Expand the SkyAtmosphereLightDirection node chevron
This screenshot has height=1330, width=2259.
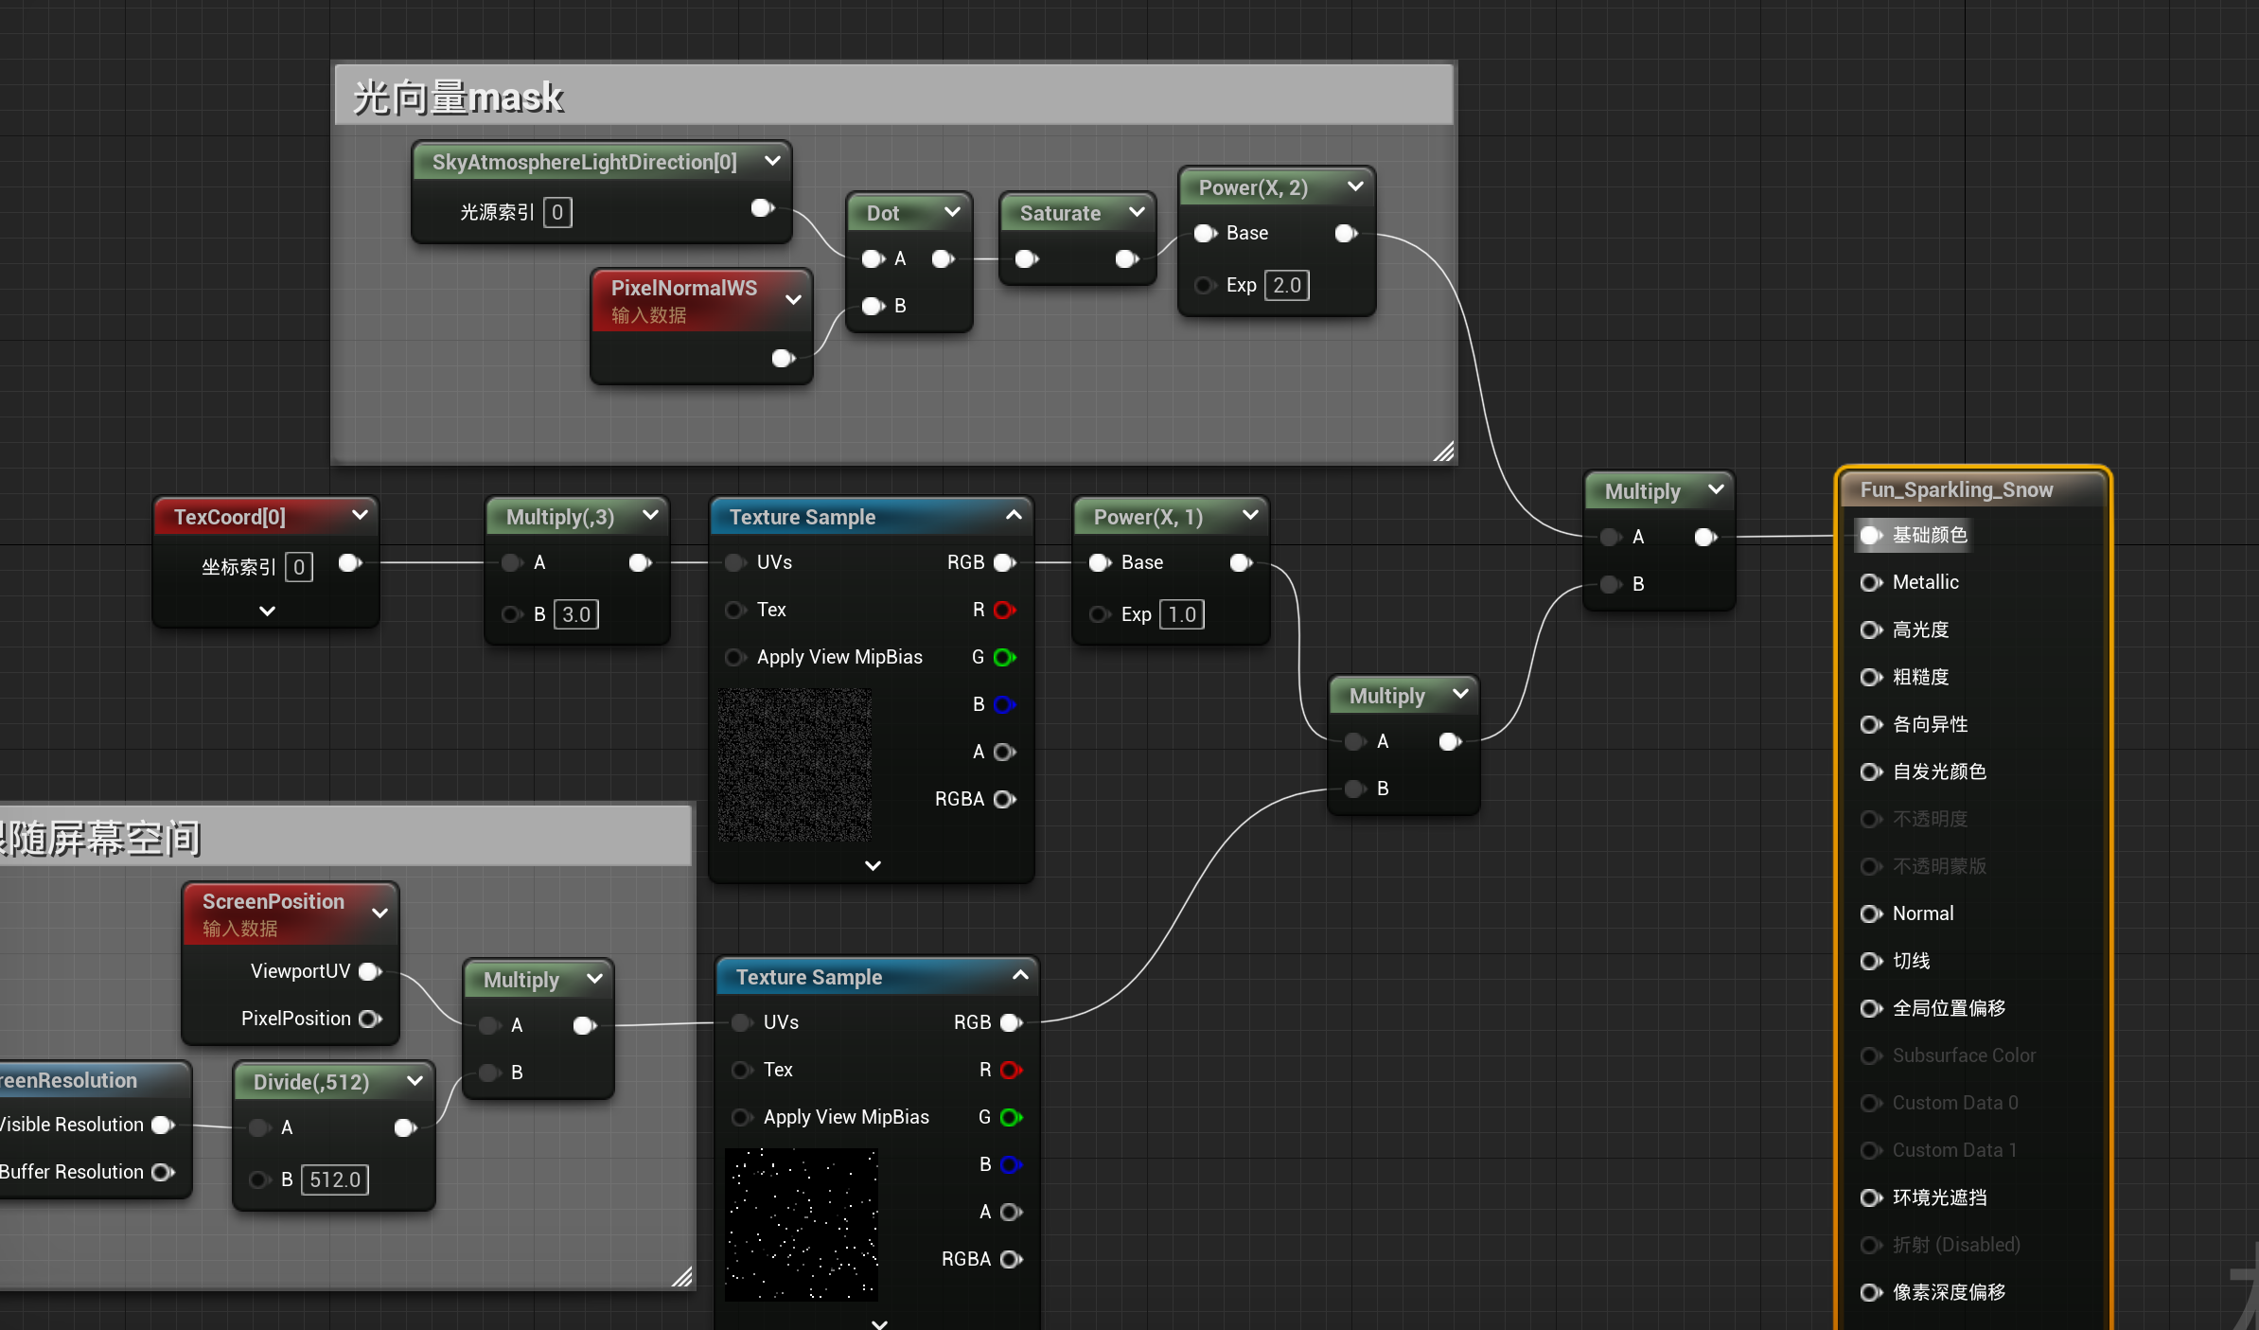pyautogui.click(x=772, y=161)
